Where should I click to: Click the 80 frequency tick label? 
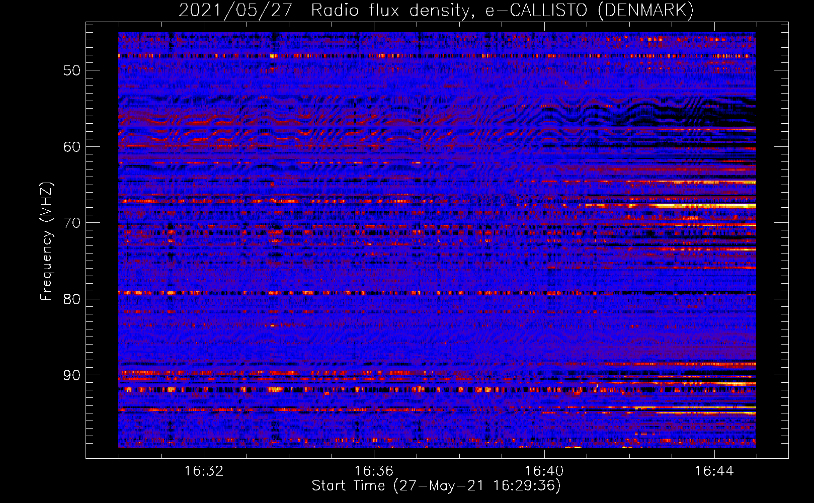[x=72, y=299]
